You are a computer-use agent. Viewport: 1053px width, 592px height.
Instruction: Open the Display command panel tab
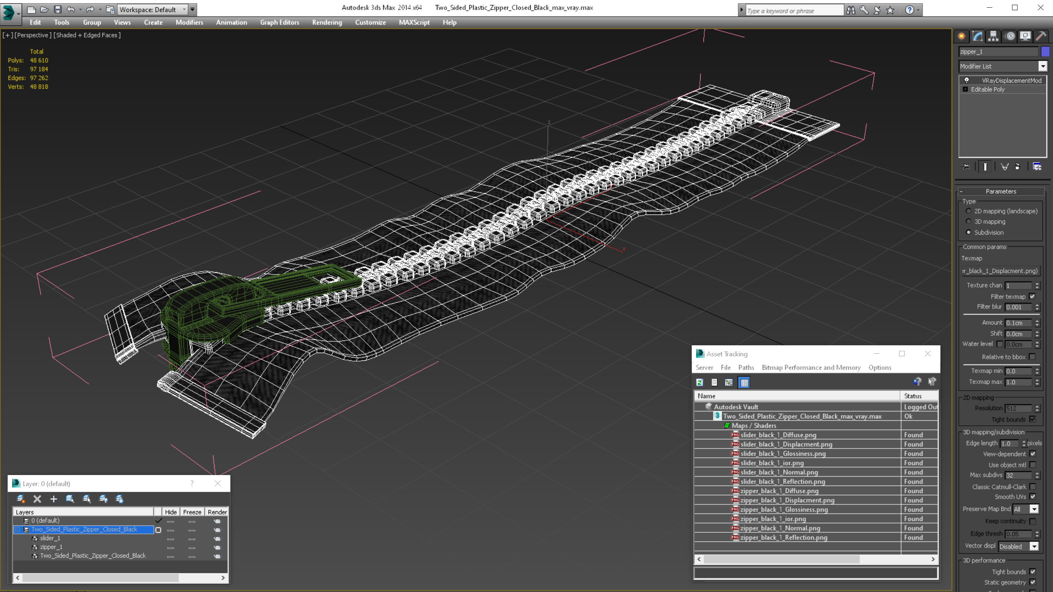(x=1025, y=37)
